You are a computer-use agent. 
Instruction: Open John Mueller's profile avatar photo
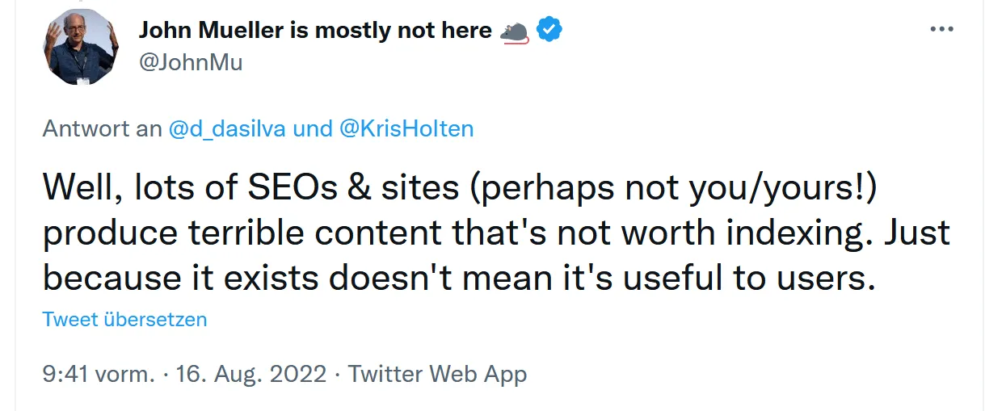point(79,48)
